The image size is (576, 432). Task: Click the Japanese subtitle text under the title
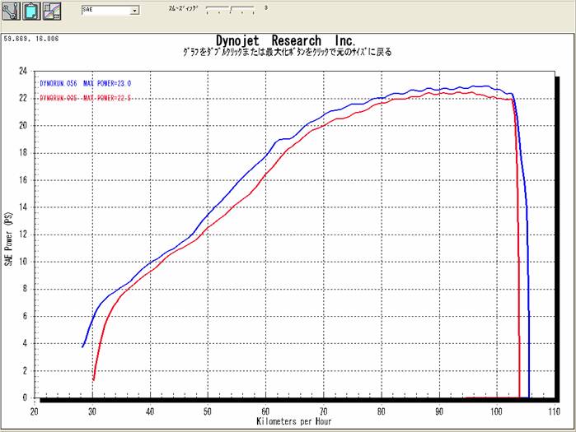[x=287, y=52]
